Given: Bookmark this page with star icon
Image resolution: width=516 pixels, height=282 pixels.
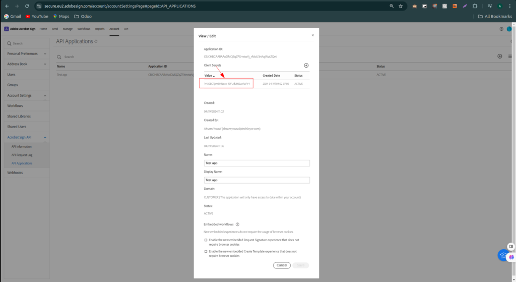Looking at the screenshot, I should [x=401, y=6].
